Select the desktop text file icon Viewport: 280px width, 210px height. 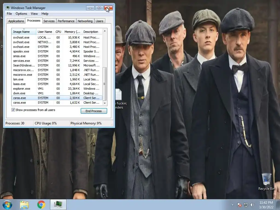click(119, 94)
